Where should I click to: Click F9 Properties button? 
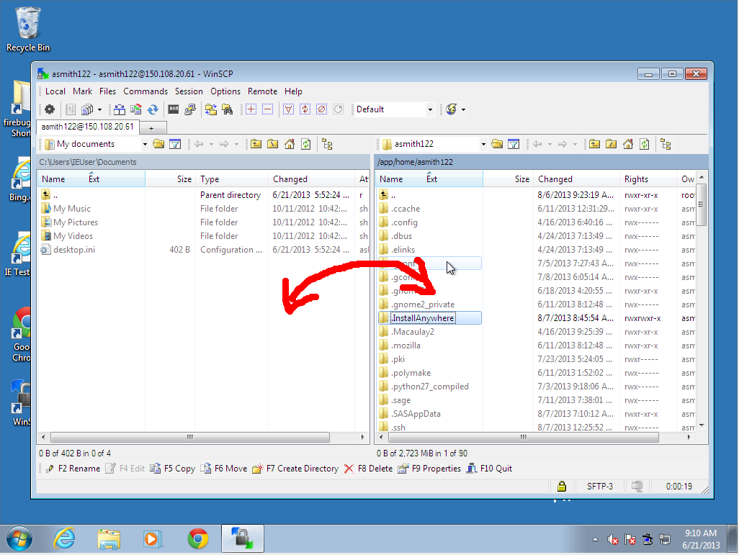point(429,469)
